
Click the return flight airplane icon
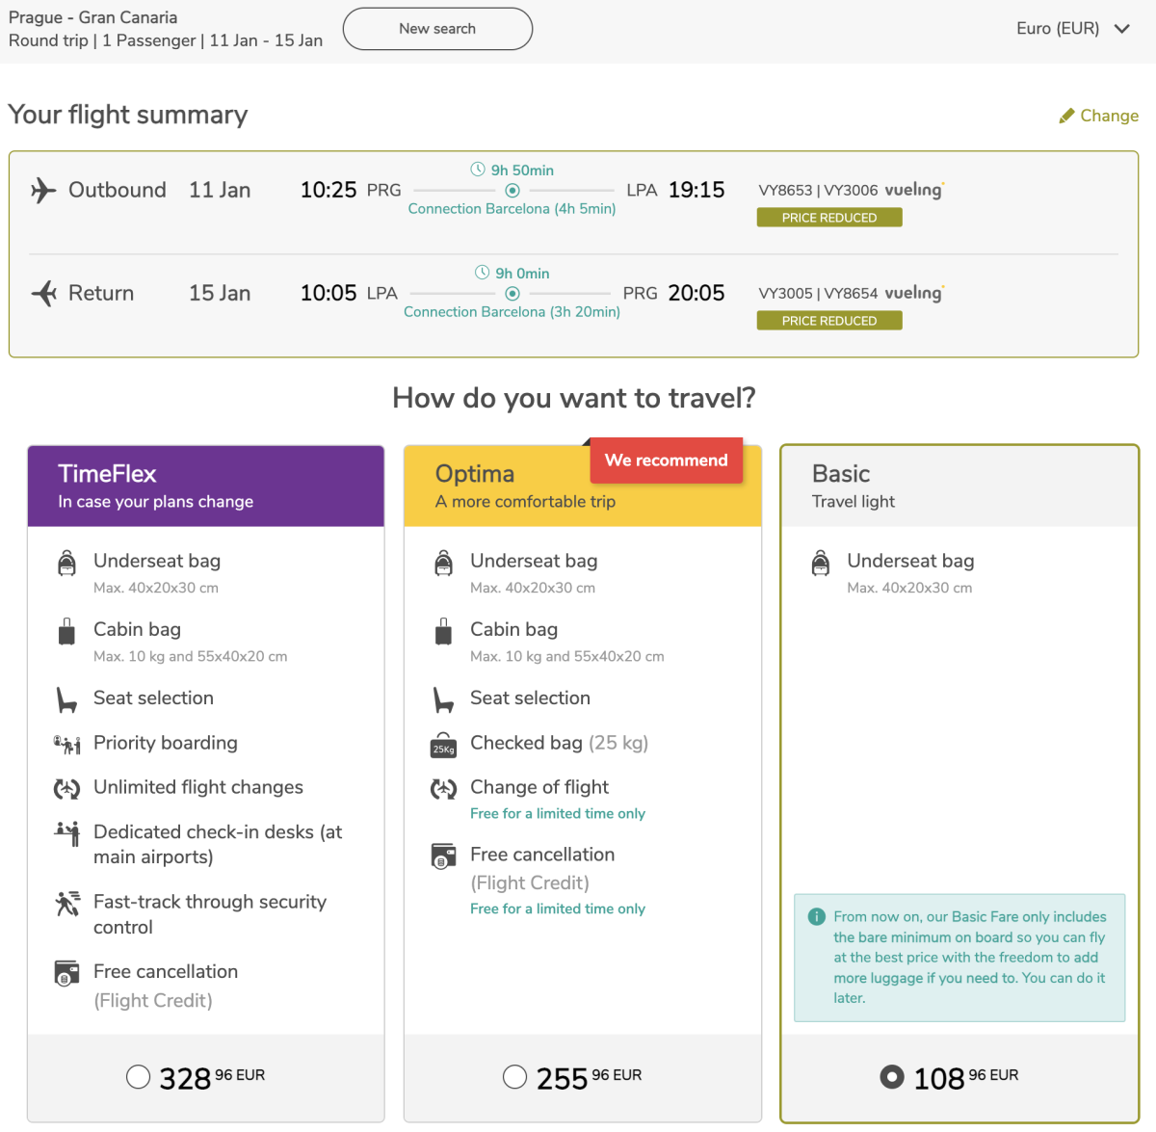pyautogui.click(x=44, y=293)
